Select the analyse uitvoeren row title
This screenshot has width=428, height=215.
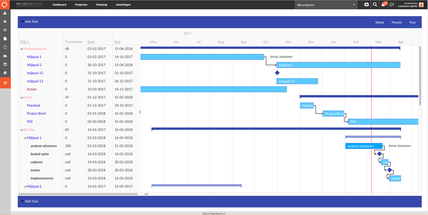44,146
